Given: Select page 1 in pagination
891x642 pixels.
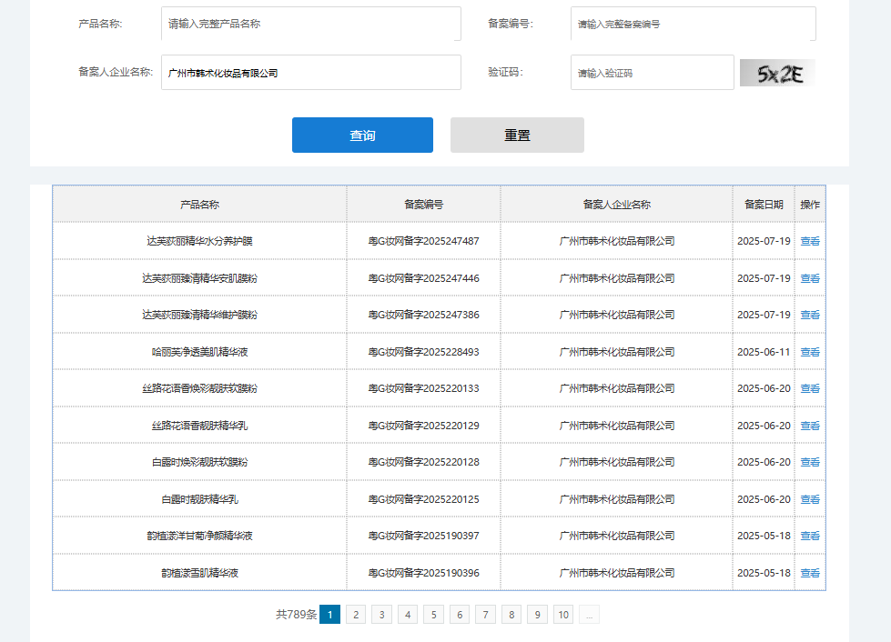Looking at the screenshot, I should pyautogui.click(x=329, y=614).
